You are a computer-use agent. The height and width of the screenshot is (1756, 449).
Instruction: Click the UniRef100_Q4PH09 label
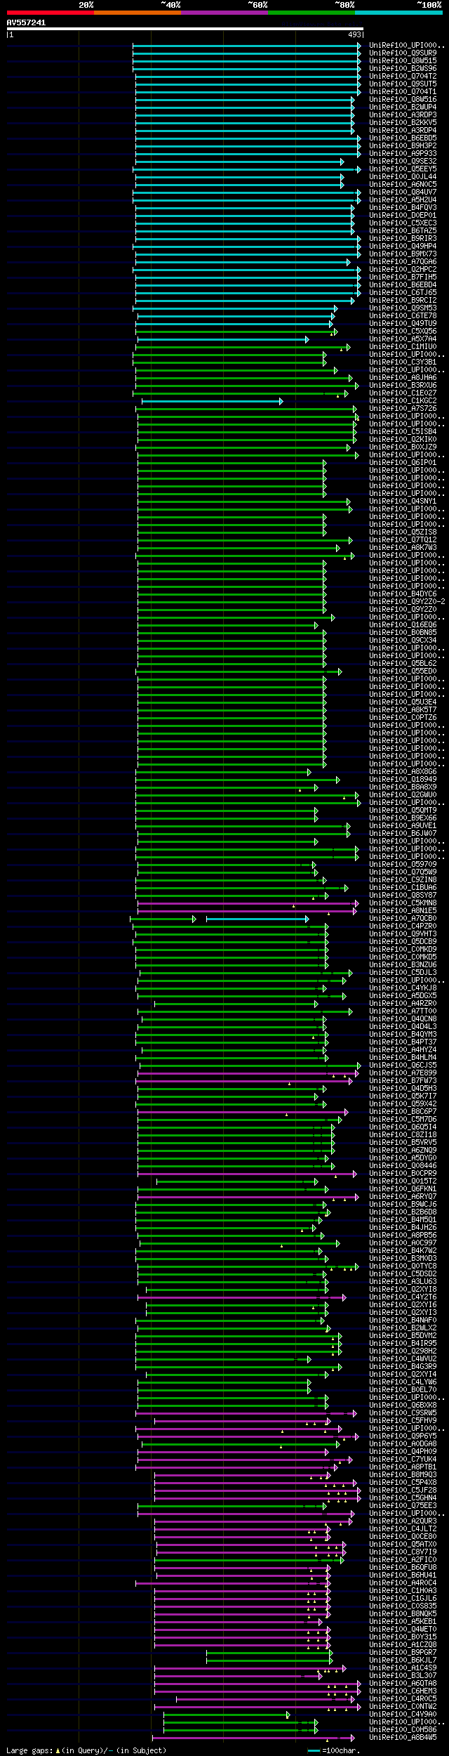coord(403,1451)
